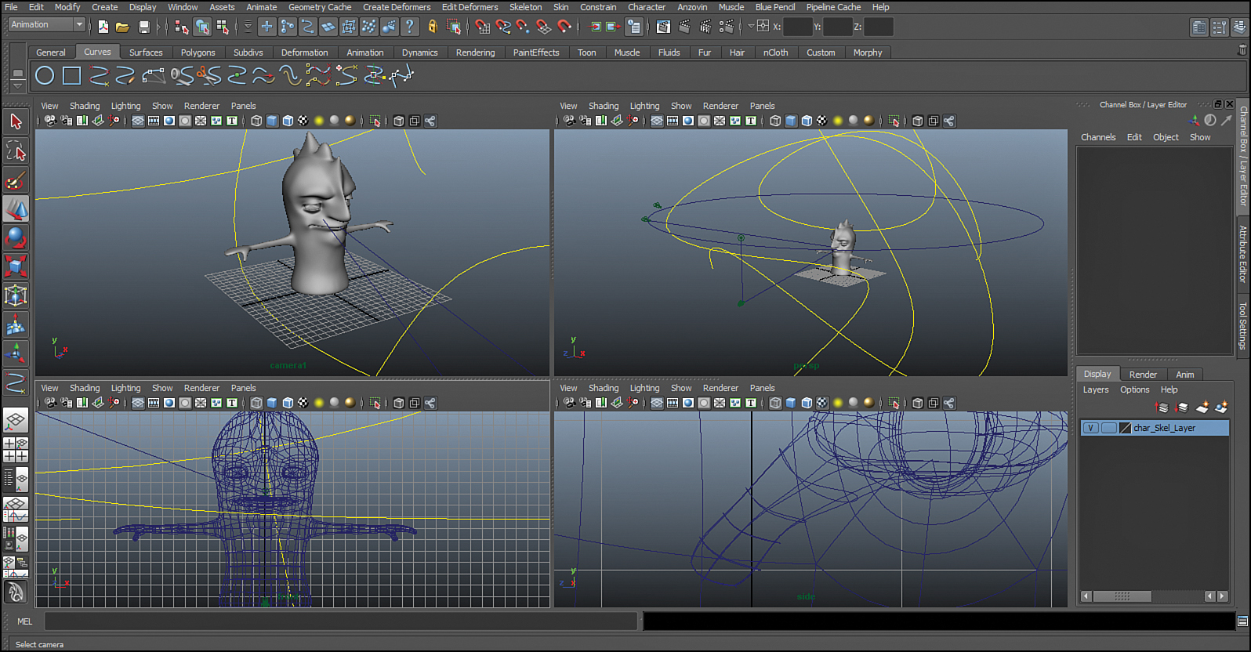Viewport: 1251px width, 652px height.
Task: Choose the Select tool arrow in the toolbox
Action: click(16, 121)
